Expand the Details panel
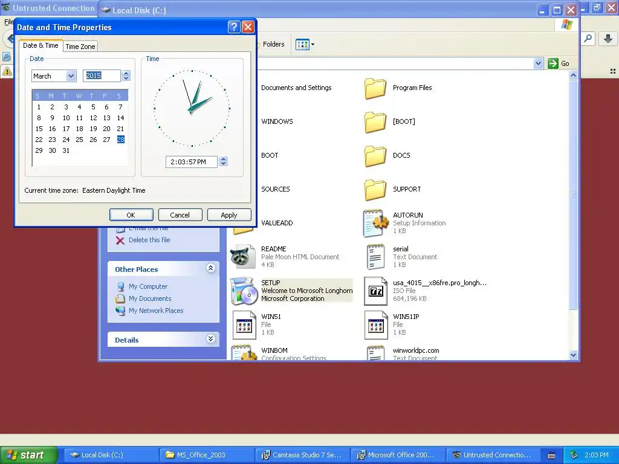This screenshot has width=619, height=464. pos(211,339)
